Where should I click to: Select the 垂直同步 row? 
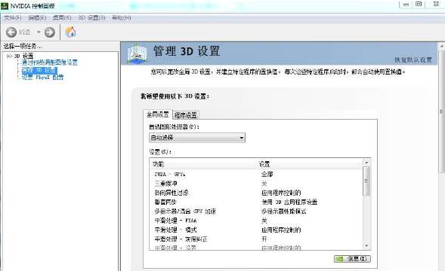[x=256, y=202]
